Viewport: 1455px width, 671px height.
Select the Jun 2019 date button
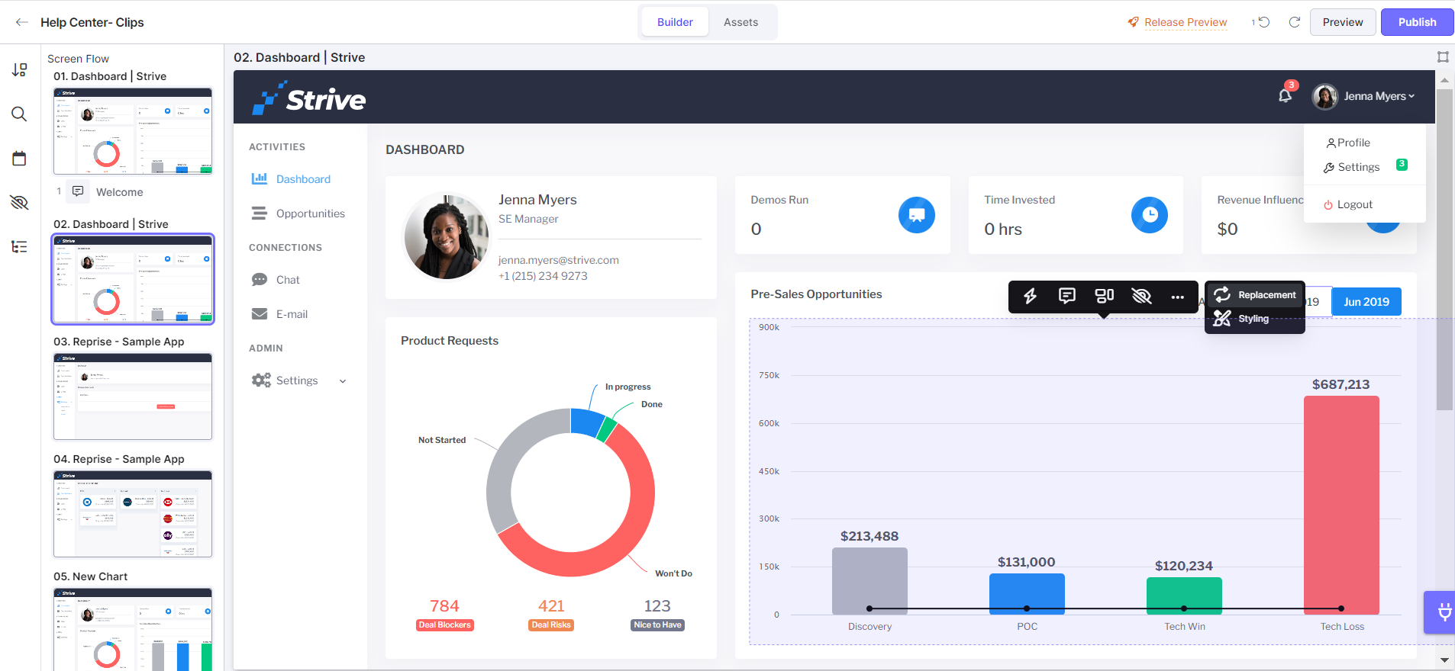pos(1366,302)
